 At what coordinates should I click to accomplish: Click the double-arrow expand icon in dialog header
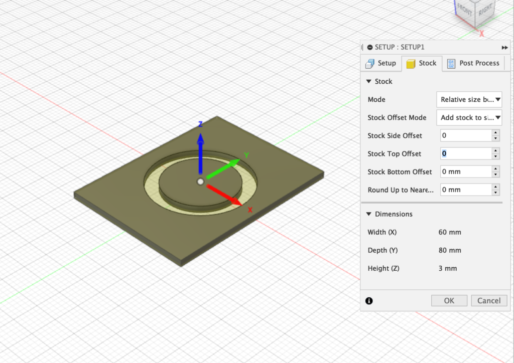504,48
